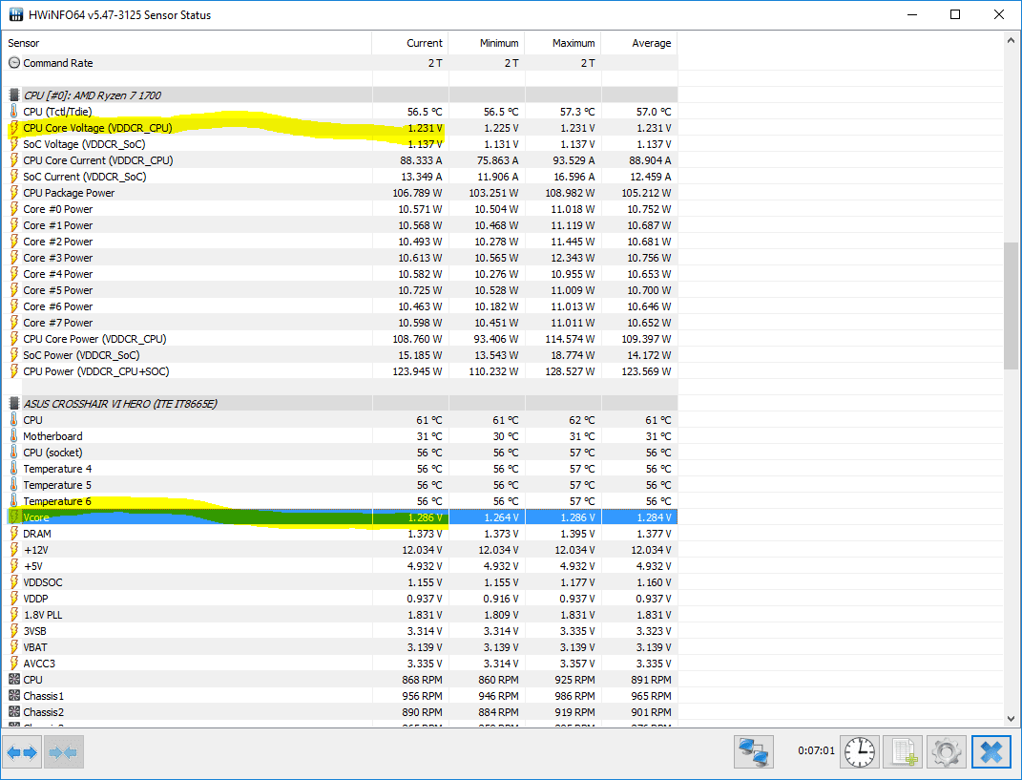Viewport: 1022px width, 780px height.
Task: Start logging with the sheet-plus button
Action: pyautogui.click(x=904, y=752)
